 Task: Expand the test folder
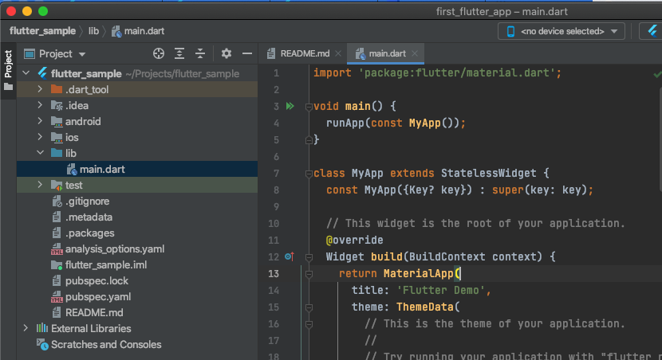pyautogui.click(x=40, y=185)
